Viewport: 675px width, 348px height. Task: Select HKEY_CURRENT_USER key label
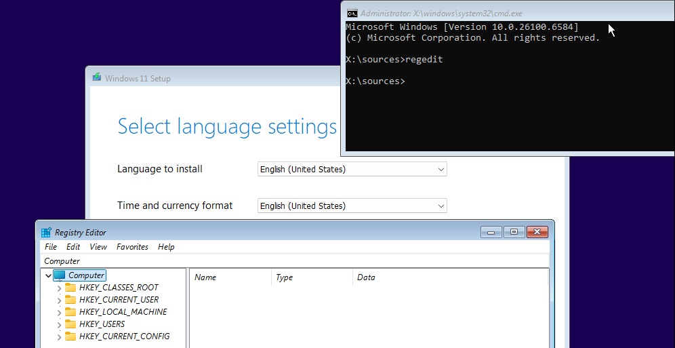(119, 300)
